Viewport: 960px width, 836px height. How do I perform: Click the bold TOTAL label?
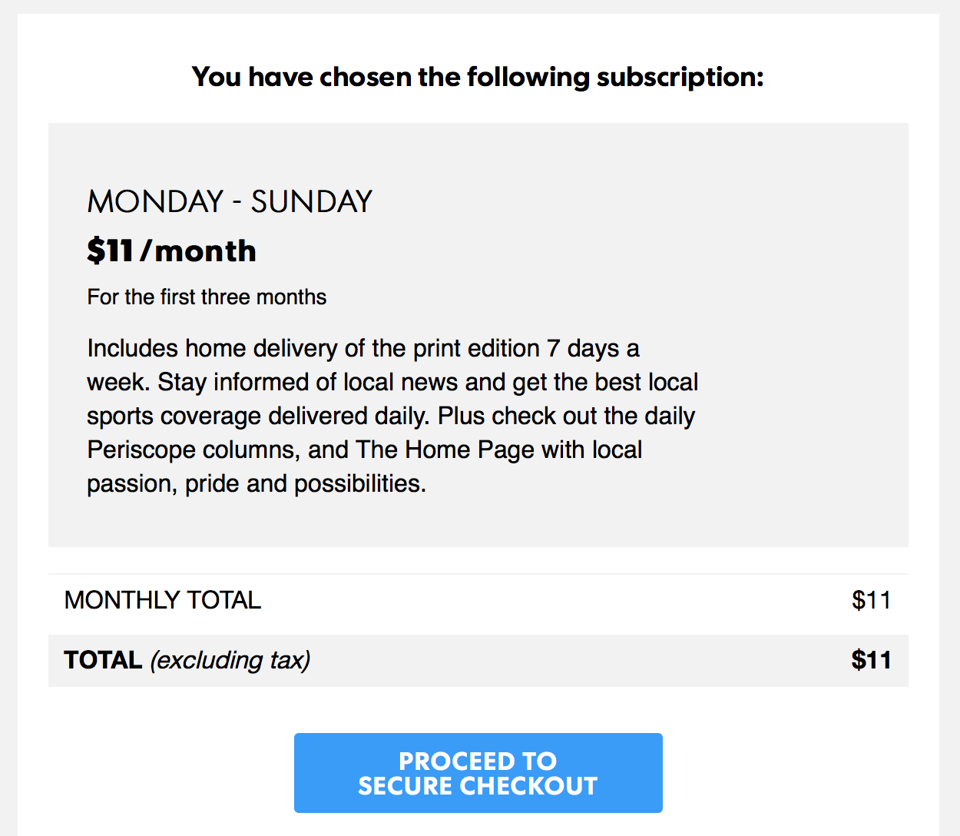pyautogui.click(x=103, y=660)
